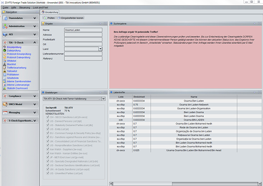Open Protokoll Einzelprüfung in the sidebar

pyautogui.click(x=19, y=54)
